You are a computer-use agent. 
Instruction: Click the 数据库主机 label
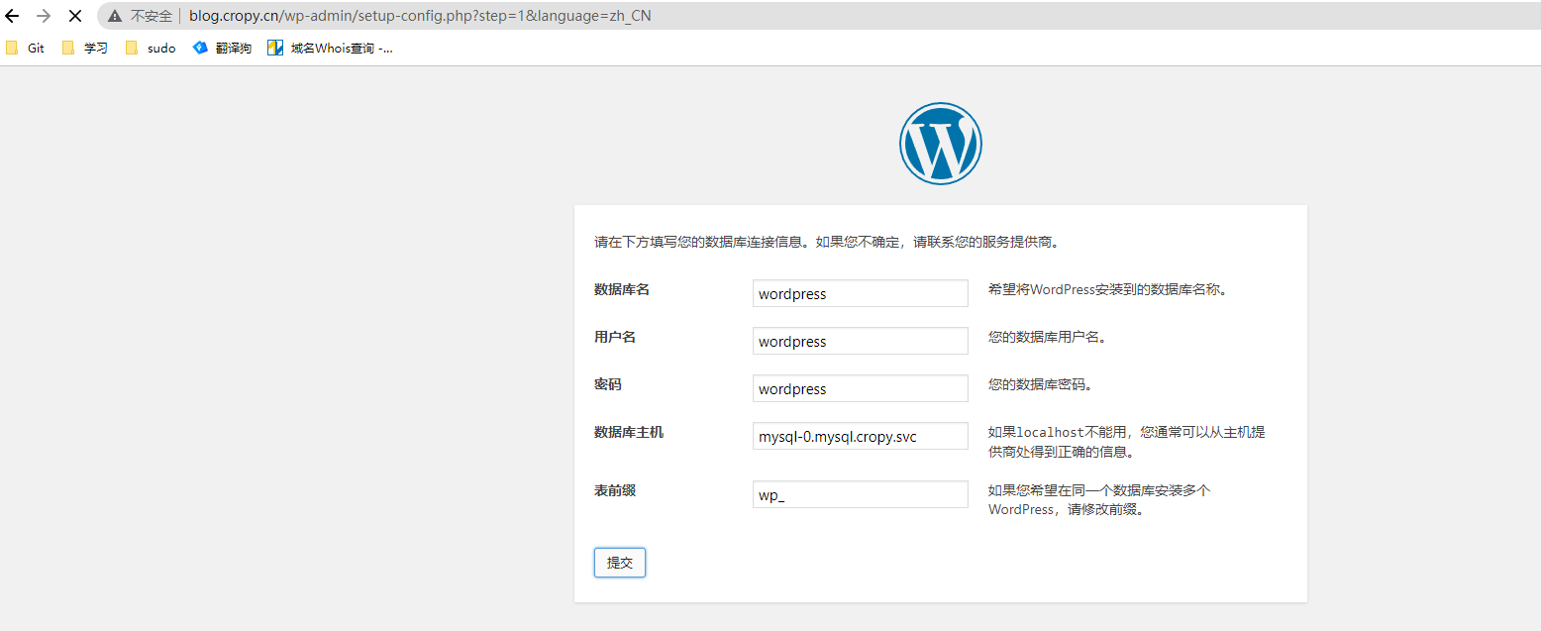[x=629, y=432]
